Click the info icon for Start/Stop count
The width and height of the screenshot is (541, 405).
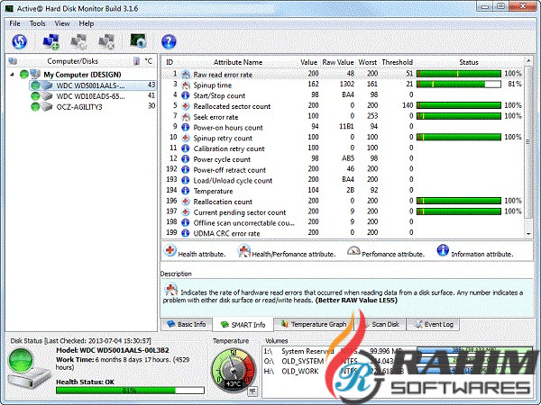[x=186, y=95]
